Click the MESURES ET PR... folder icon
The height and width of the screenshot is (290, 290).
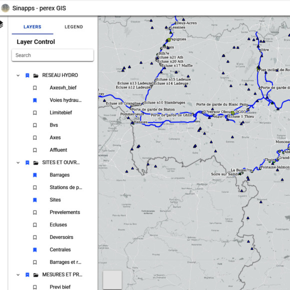pos(36,275)
